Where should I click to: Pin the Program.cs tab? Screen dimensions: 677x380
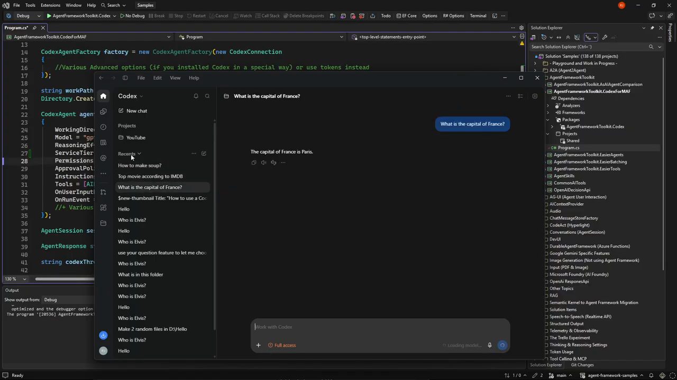click(34, 28)
